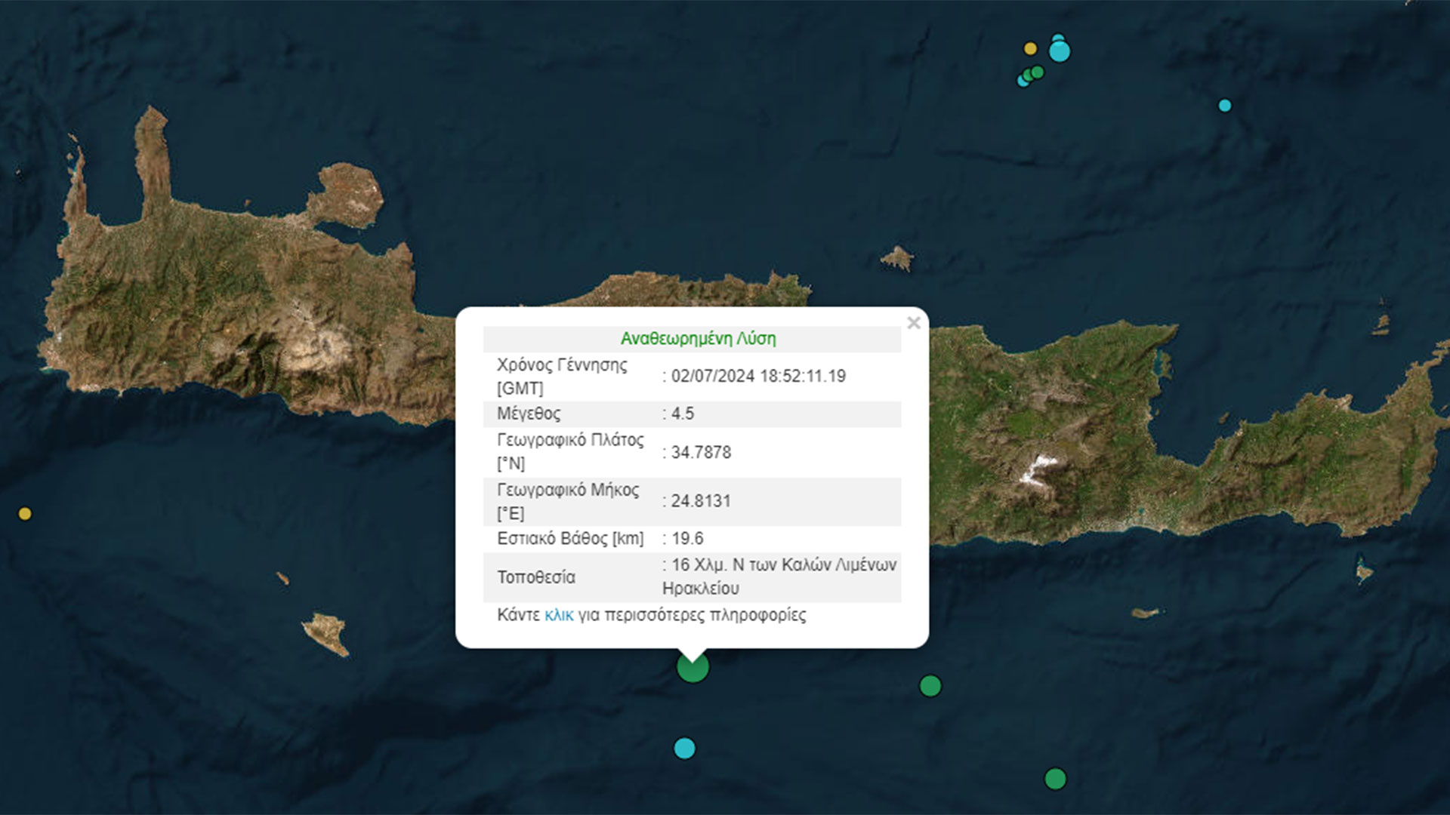Click Dia island north of Heraklion coast

(x=897, y=259)
